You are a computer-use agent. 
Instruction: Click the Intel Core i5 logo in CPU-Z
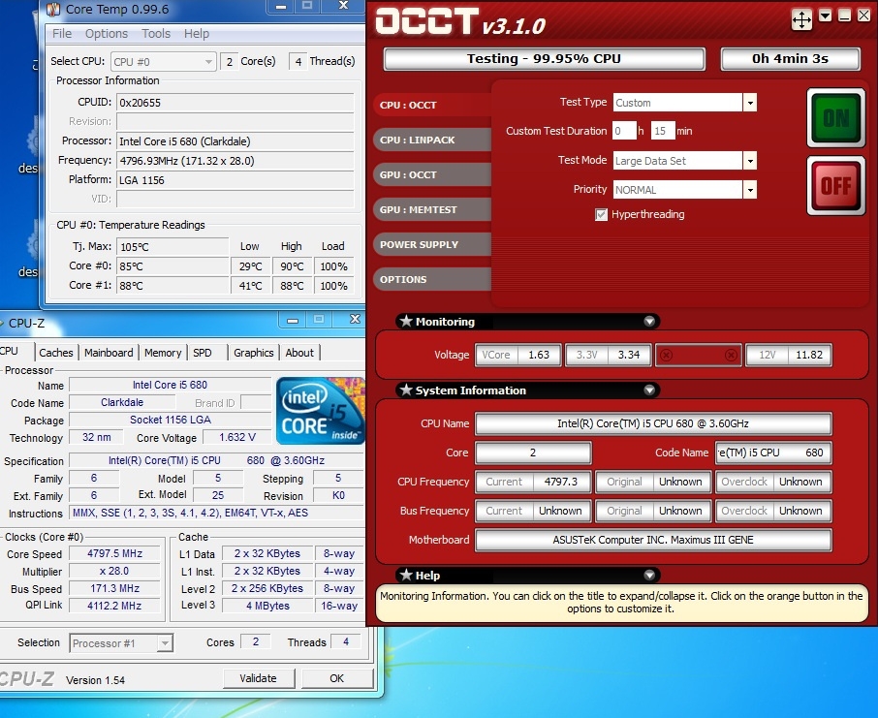pyautogui.click(x=321, y=411)
